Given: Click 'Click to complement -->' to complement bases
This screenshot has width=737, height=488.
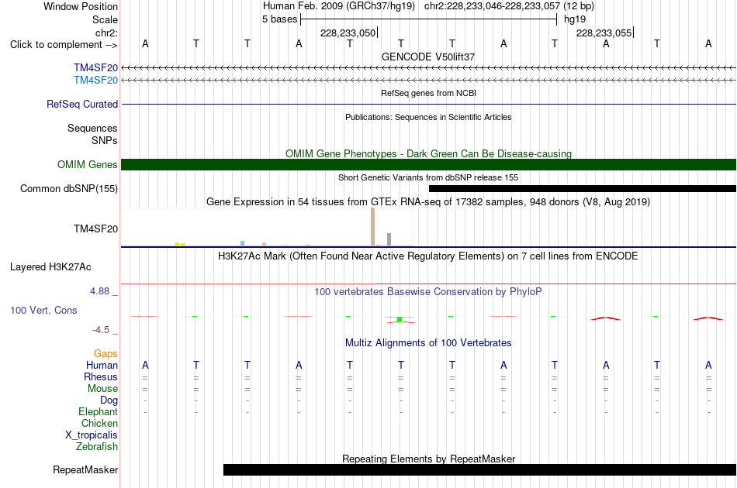Looking at the screenshot, I should click(x=64, y=45).
